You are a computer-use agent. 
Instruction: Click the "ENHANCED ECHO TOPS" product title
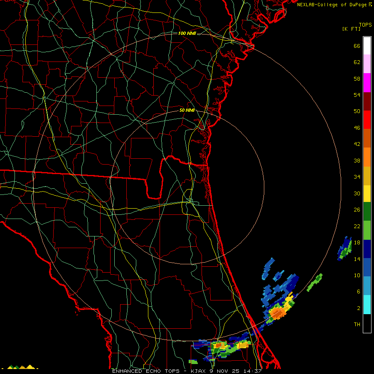pos(146,371)
